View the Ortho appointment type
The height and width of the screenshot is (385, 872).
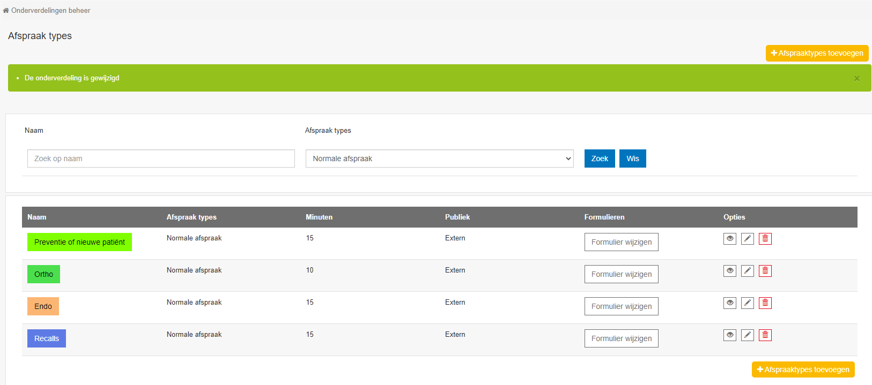729,271
